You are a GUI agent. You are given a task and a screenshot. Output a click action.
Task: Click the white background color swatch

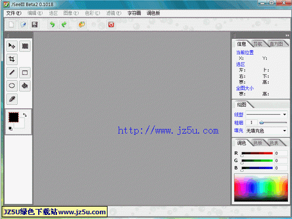point(21,125)
